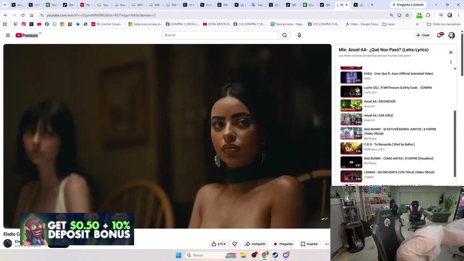Open the Twitch bookmark icon
The image size is (464, 261).
coord(16,24)
